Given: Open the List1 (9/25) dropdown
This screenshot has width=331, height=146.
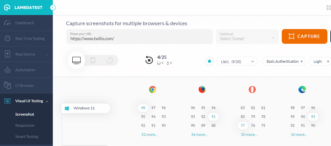Looking at the screenshot, I should pyautogui.click(x=237, y=61).
